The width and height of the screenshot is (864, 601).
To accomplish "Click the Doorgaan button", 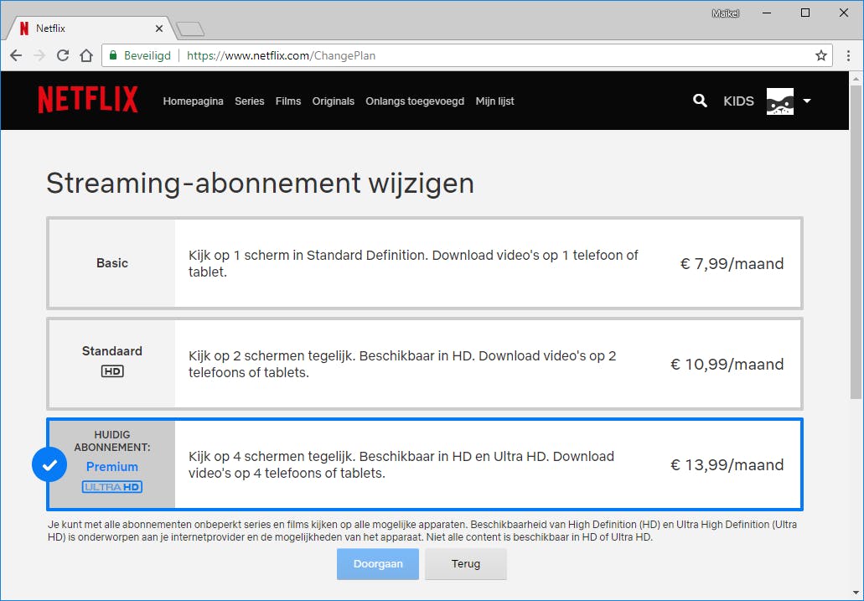I will (x=378, y=563).
